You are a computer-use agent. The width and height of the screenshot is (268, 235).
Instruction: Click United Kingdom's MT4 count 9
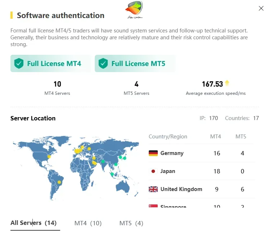[x=216, y=189]
